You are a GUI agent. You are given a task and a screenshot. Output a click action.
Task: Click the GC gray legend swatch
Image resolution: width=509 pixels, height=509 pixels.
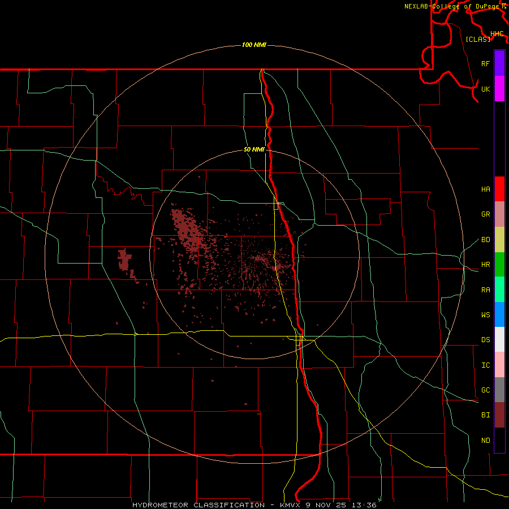pos(499,390)
